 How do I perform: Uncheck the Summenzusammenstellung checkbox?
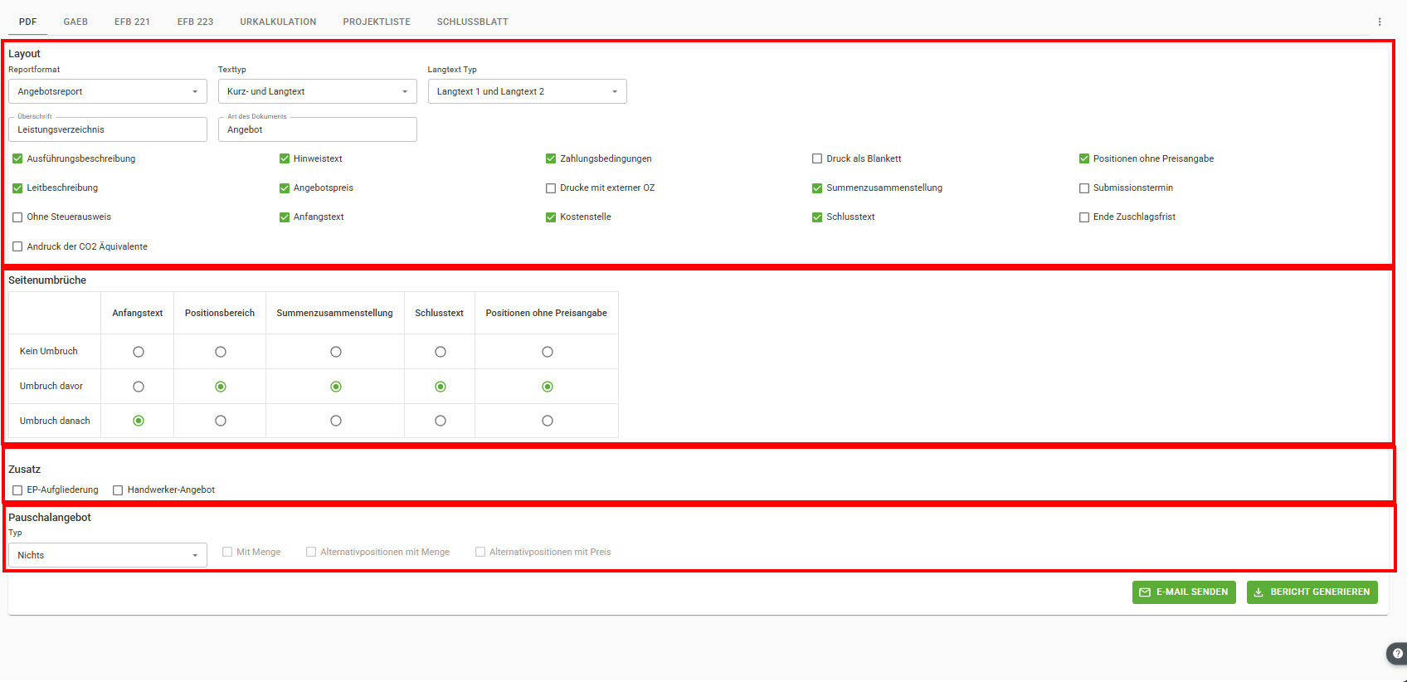pyautogui.click(x=817, y=188)
